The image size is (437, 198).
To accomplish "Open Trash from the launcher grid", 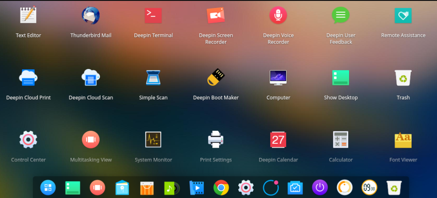I will point(403,77).
